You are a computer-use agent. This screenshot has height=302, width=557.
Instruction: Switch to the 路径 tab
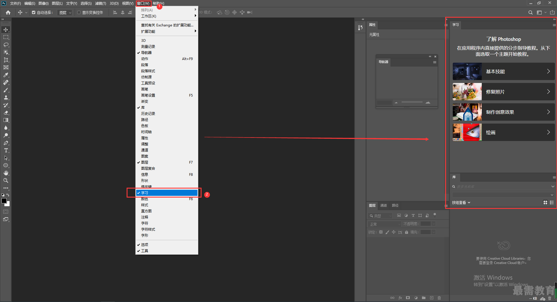[x=395, y=205]
